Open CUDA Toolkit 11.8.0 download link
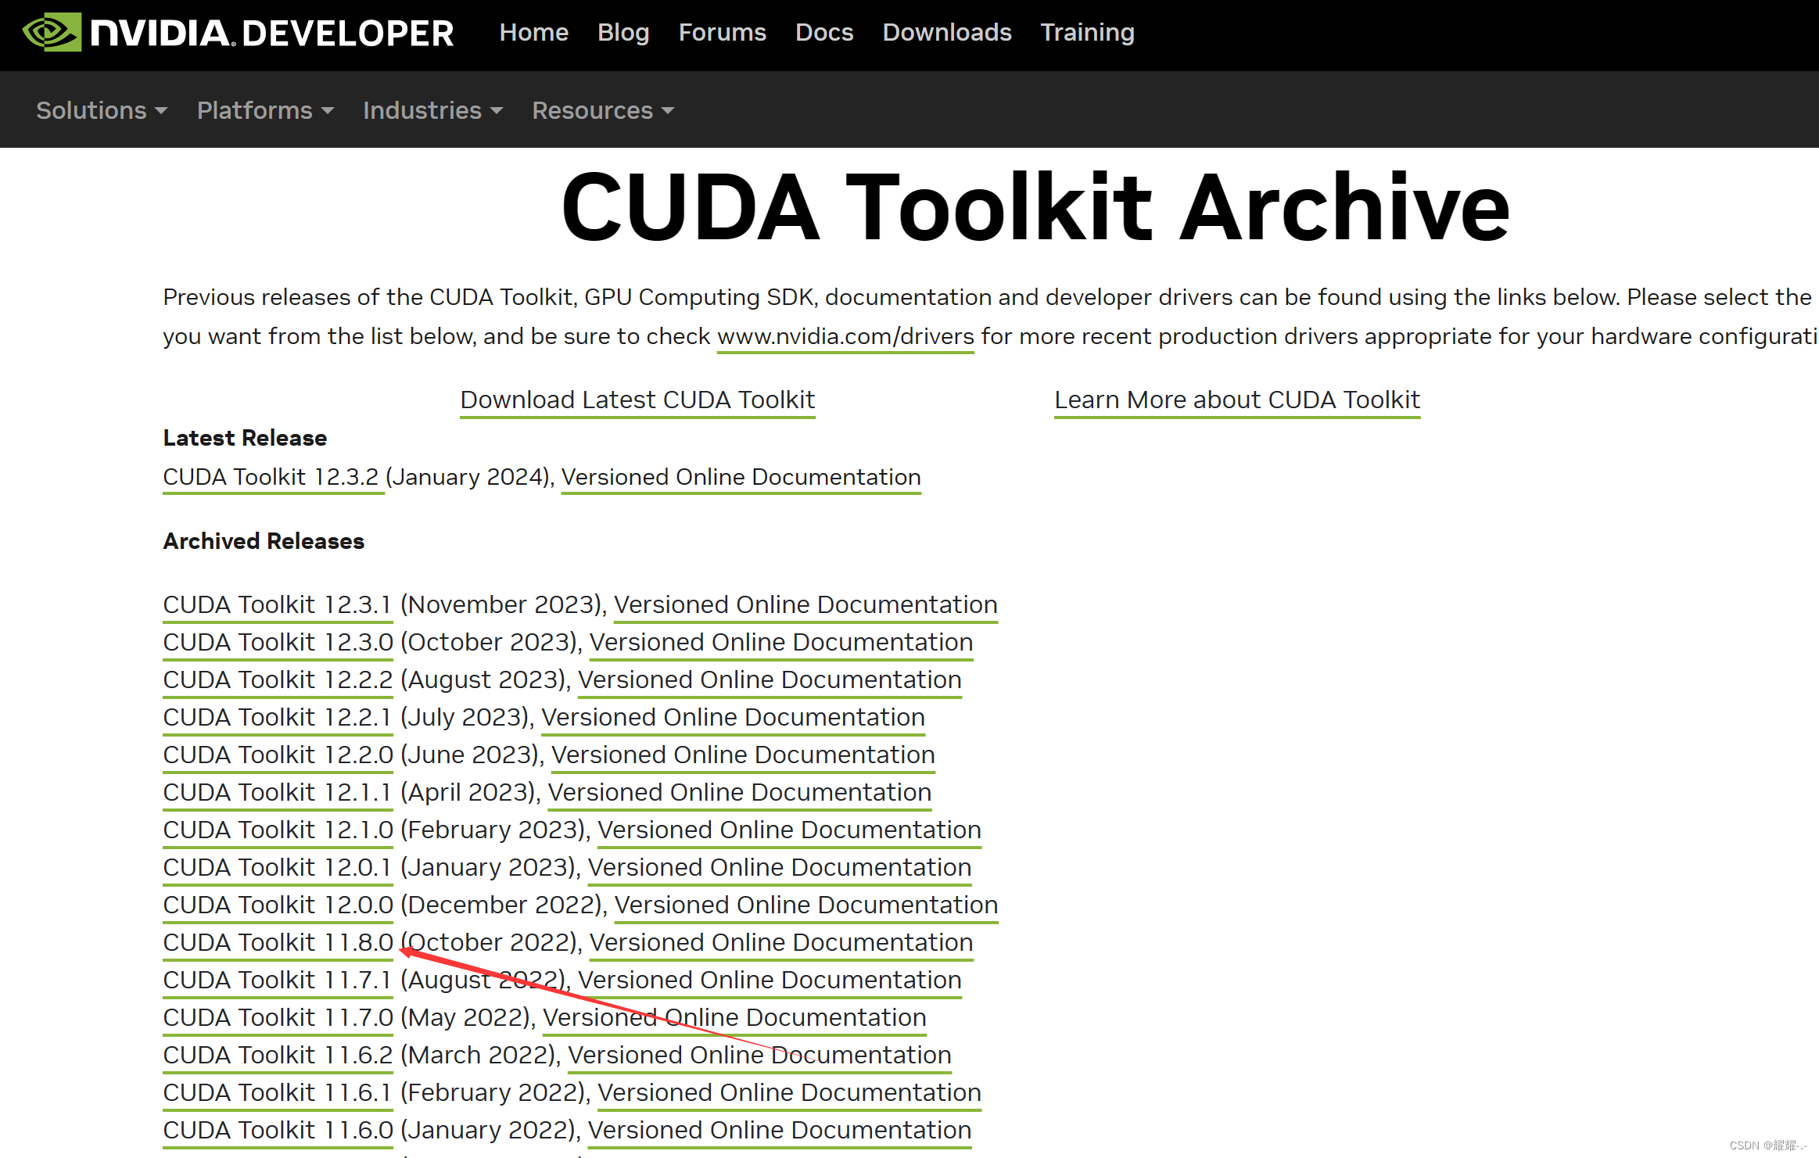The height and width of the screenshot is (1158, 1819). [278, 942]
